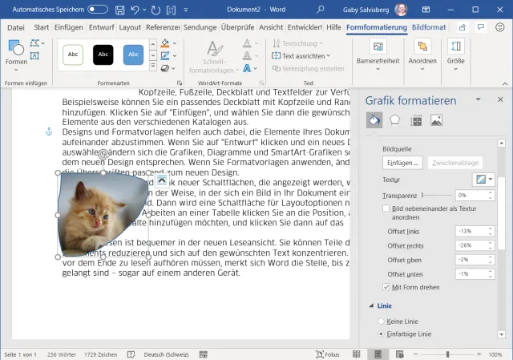Screen dimensions: 513x360
Task: Open the Textur dropdown
Action: click(x=483, y=180)
